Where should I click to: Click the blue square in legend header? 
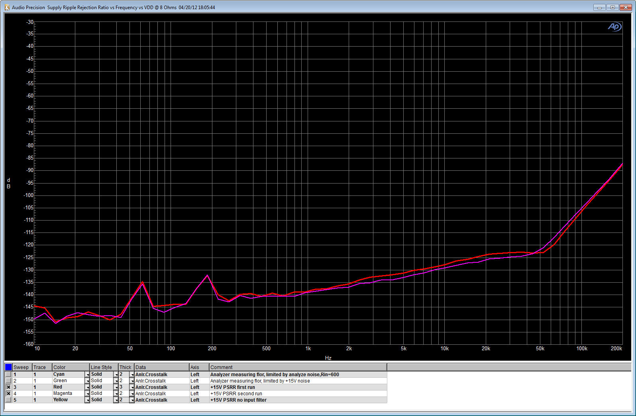8,367
